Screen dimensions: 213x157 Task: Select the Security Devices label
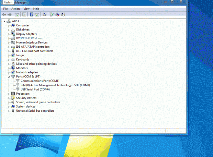[26, 98]
